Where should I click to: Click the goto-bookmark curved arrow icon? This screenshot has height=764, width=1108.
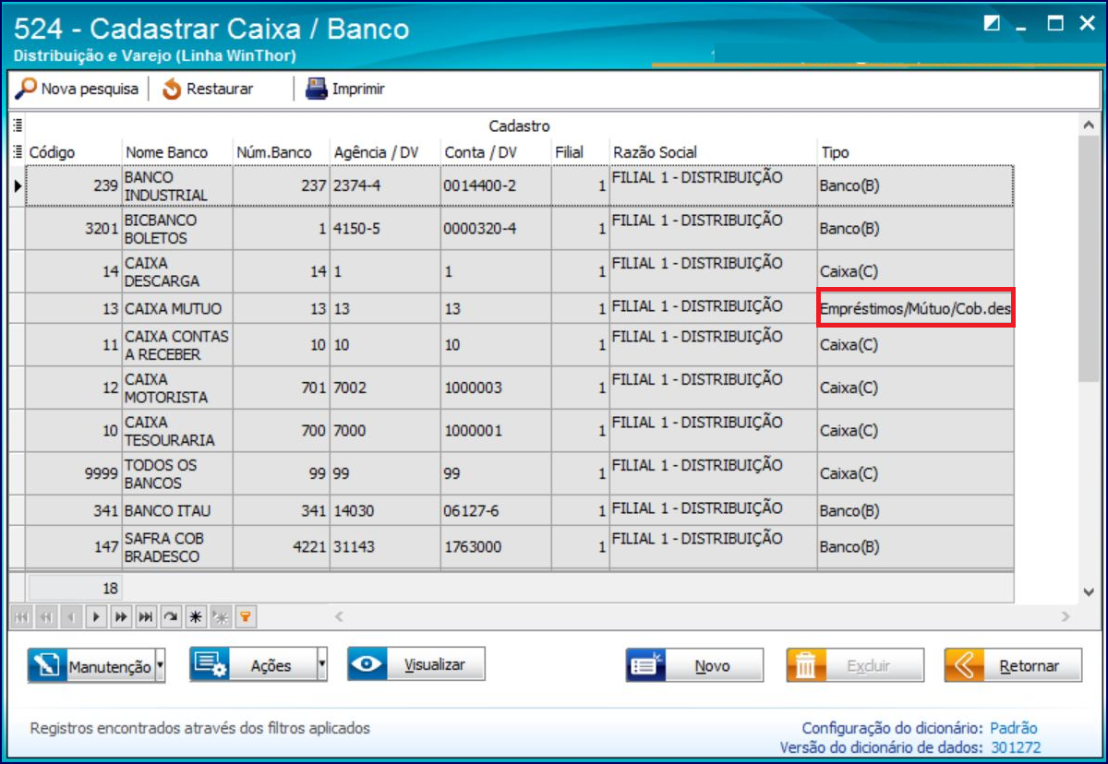(x=170, y=617)
